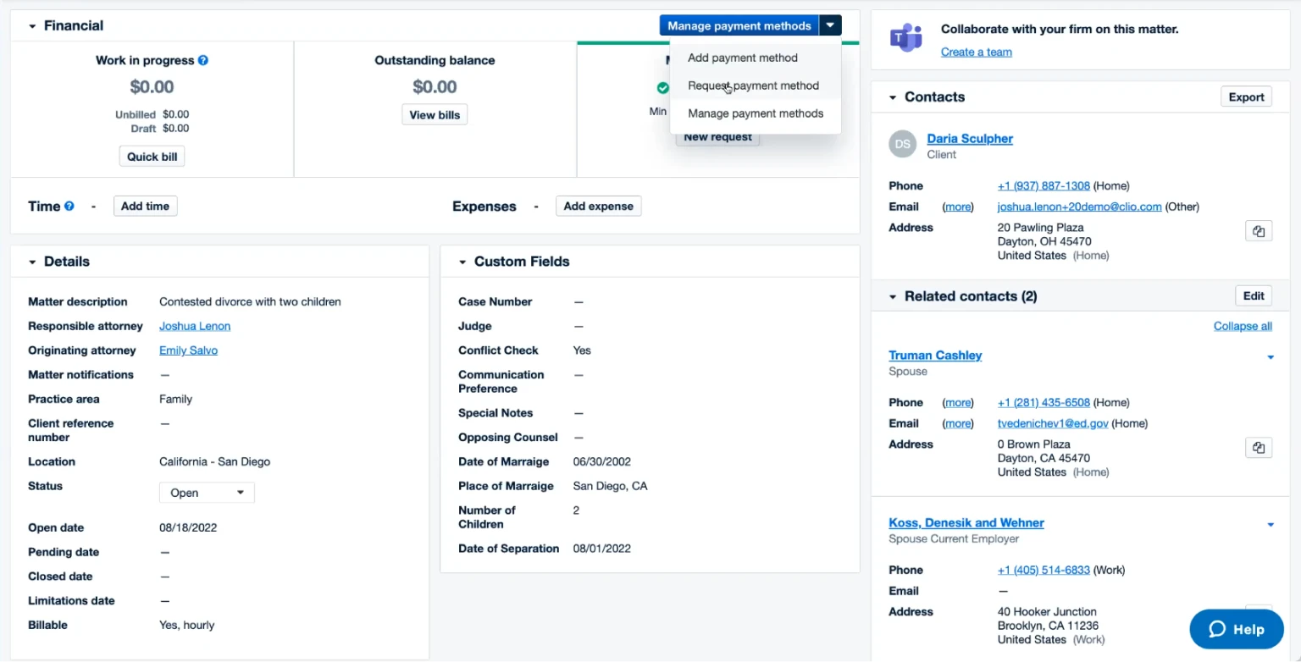1301x662 pixels.
Task: Copy Daria Sculpher's address using copy icon
Action: click(1259, 230)
